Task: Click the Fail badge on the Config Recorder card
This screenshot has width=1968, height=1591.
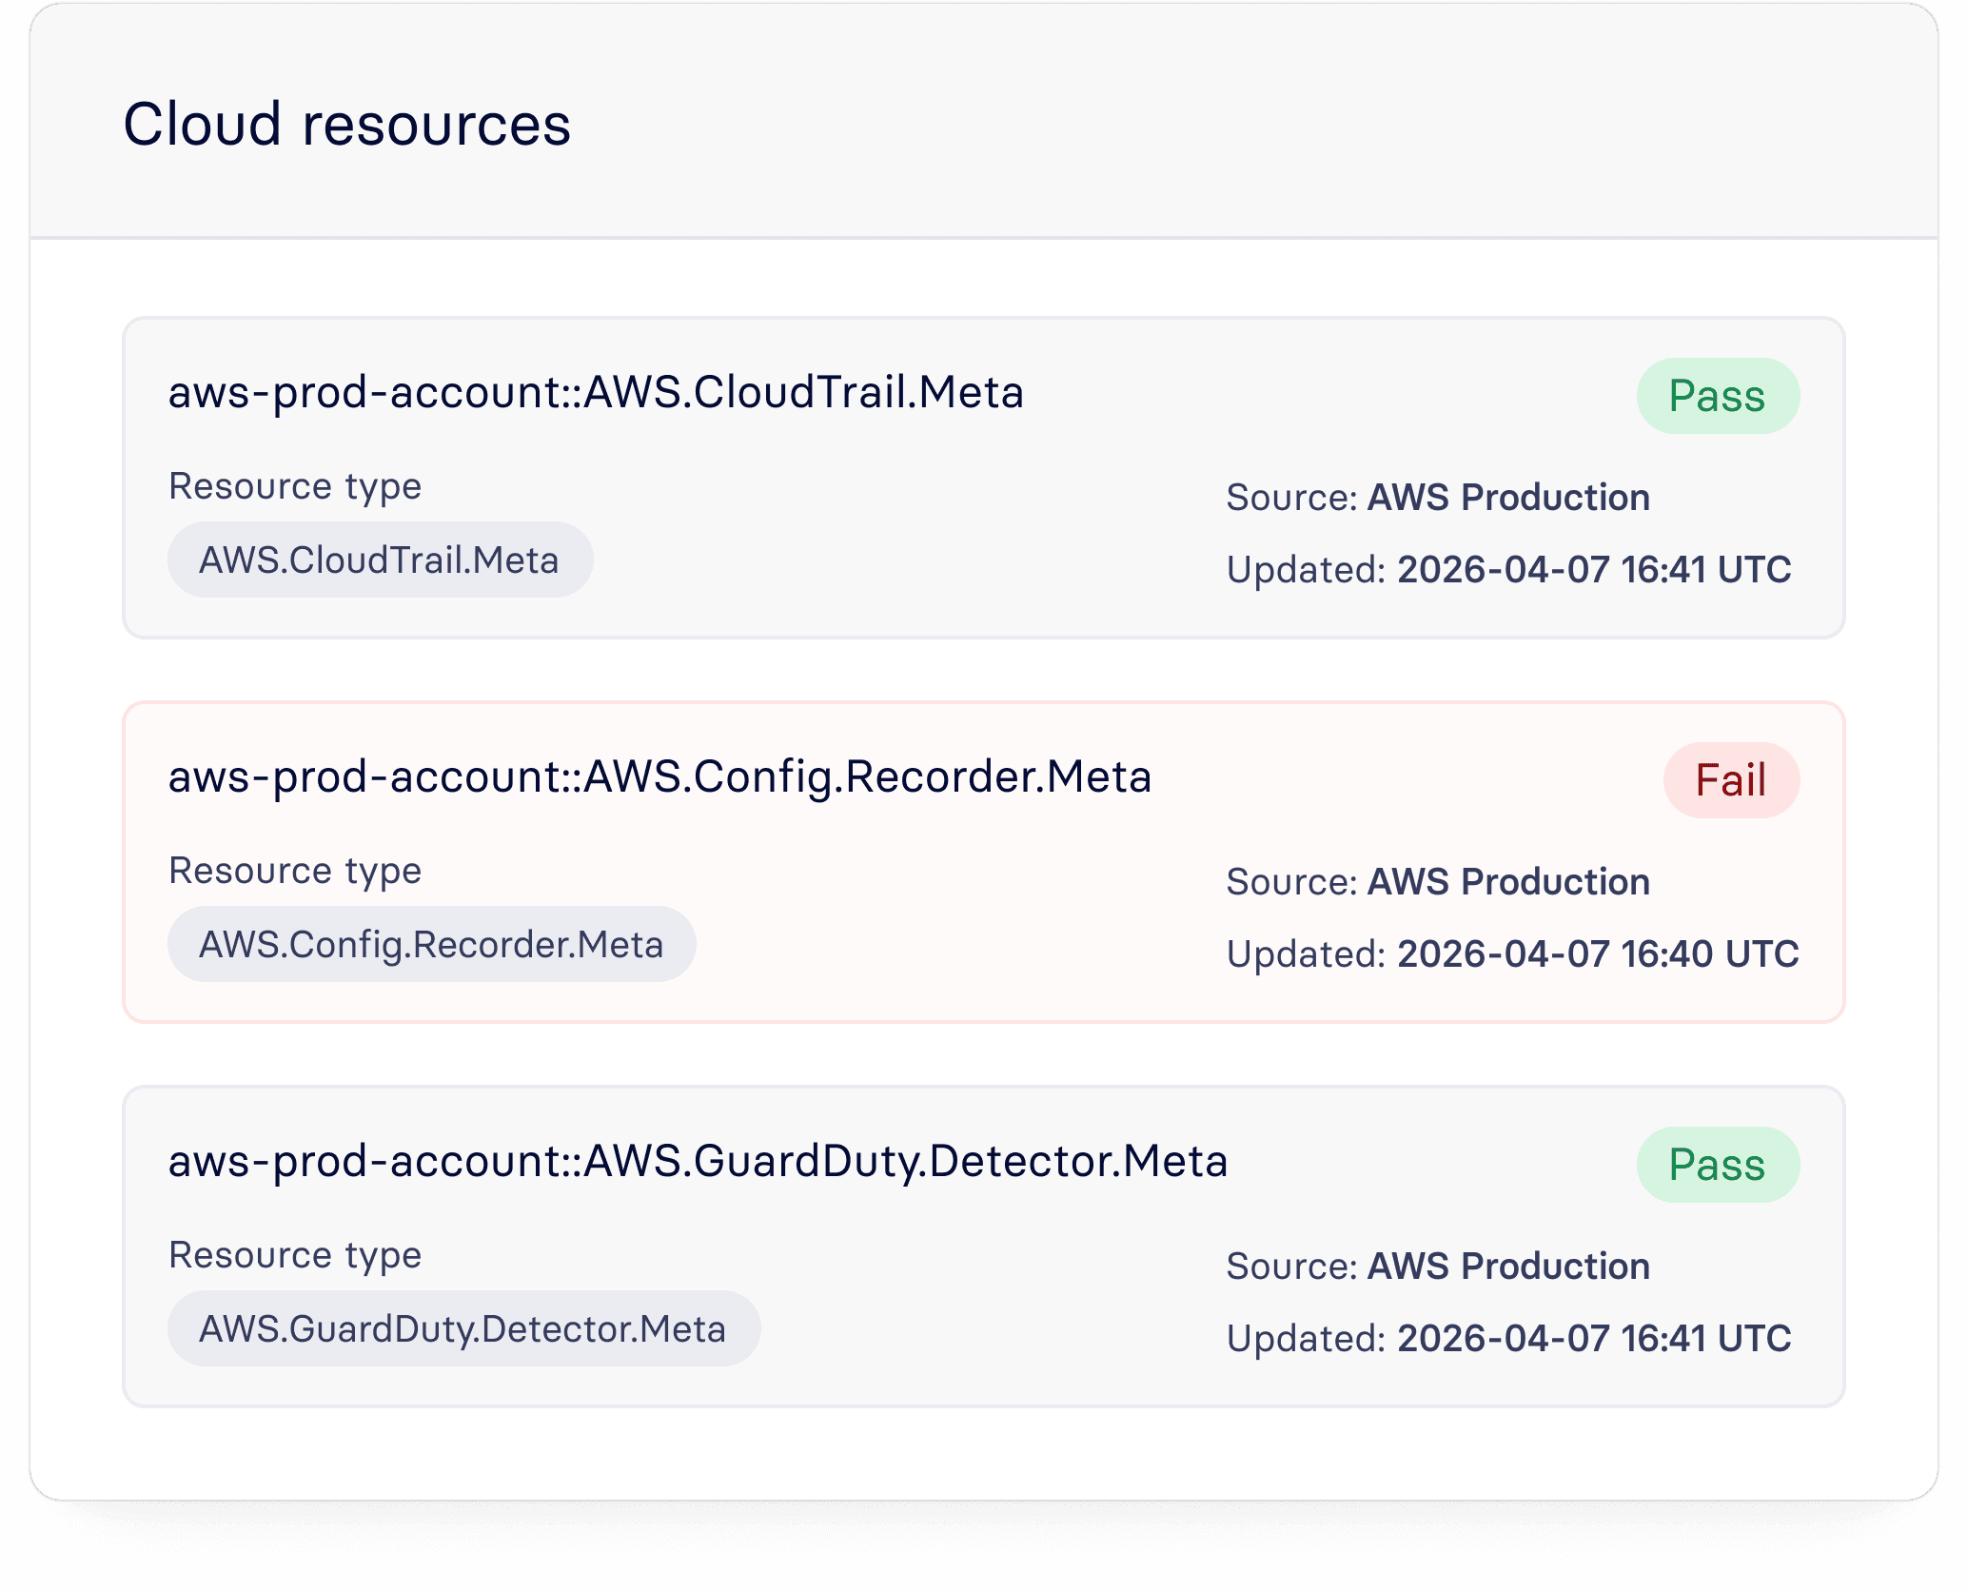Action: tap(1730, 780)
